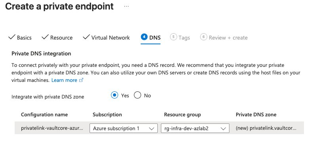Click the checkmark icon beside Resource
Screen dimensions: 319x146
45,37
